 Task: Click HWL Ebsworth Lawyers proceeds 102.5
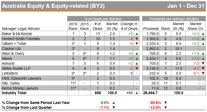[x=154, y=78]
